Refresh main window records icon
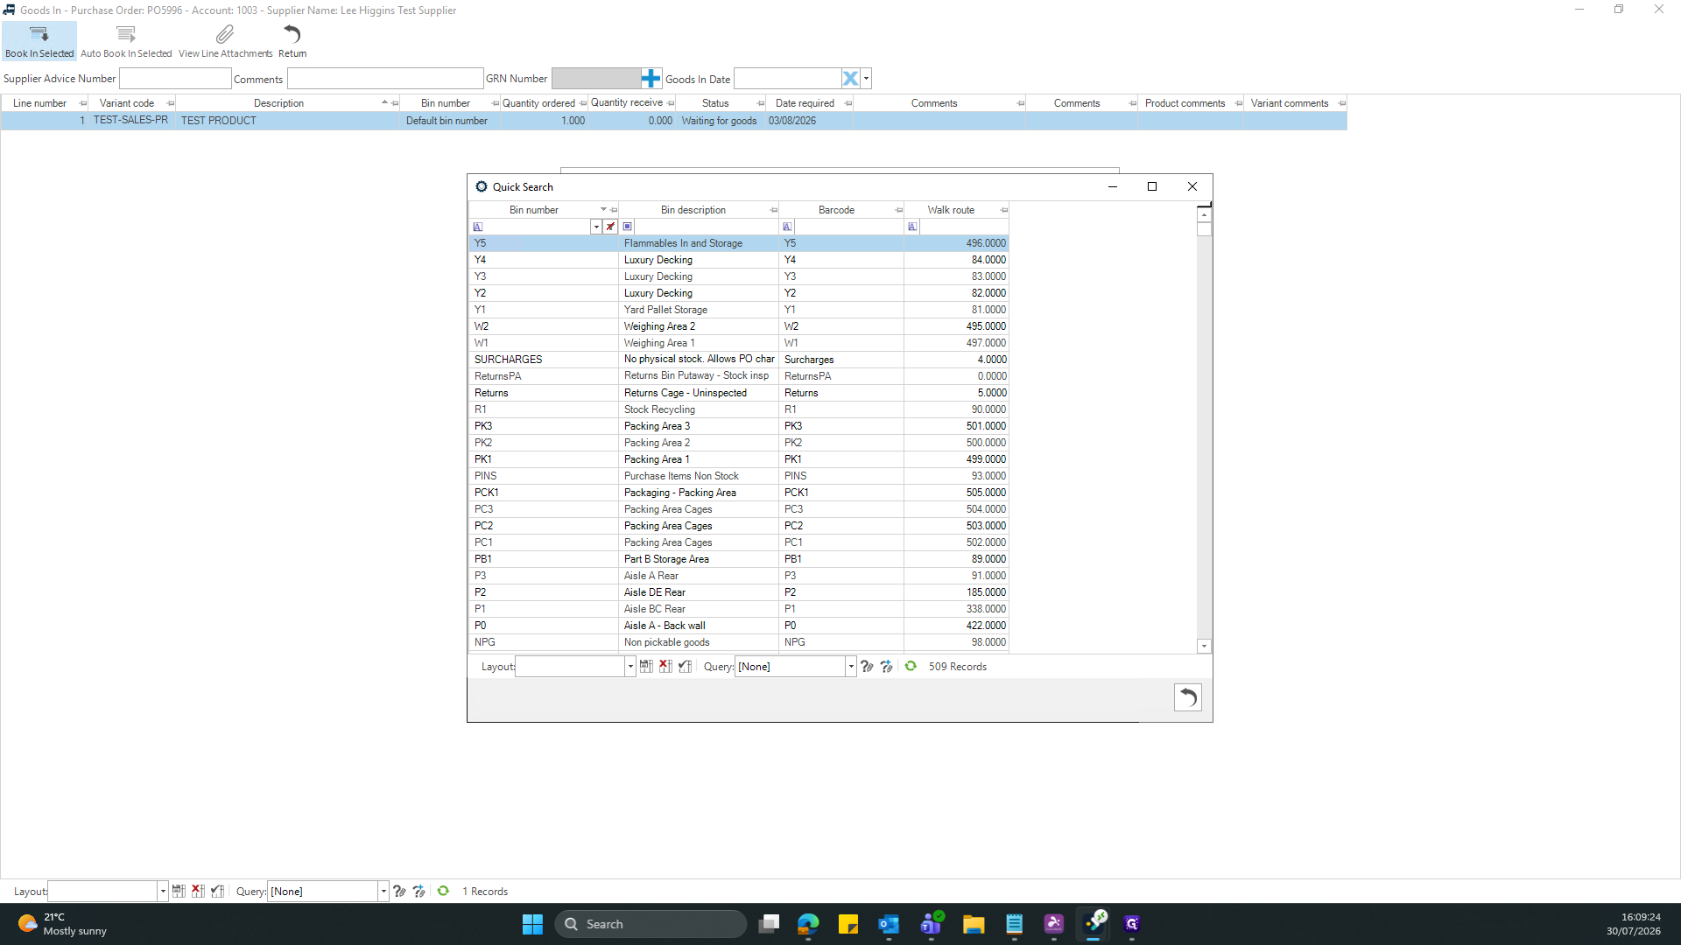This screenshot has height=945, width=1681. 443,892
